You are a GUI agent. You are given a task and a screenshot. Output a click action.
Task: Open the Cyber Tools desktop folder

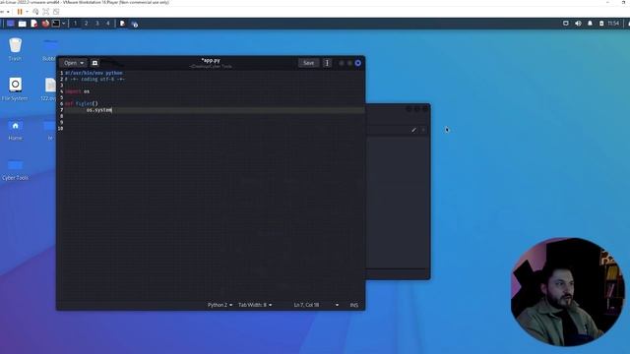tap(15, 169)
